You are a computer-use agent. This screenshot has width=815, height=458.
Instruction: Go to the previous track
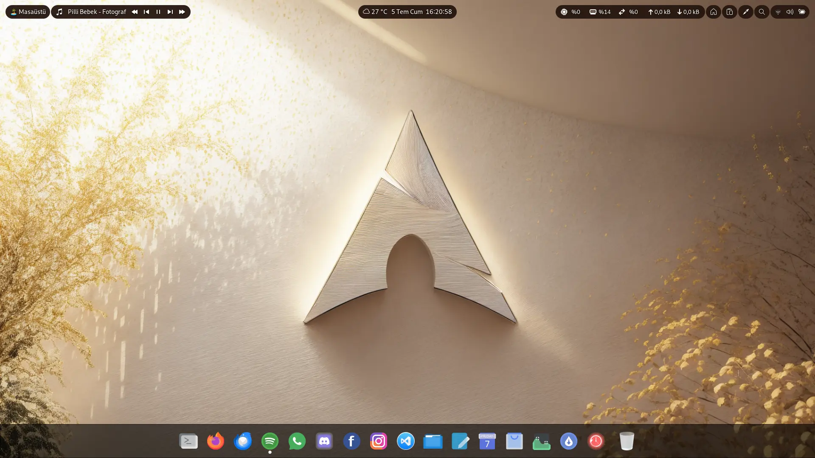146,12
